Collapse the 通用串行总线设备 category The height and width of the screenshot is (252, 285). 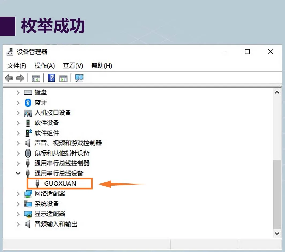tap(18, 173)
